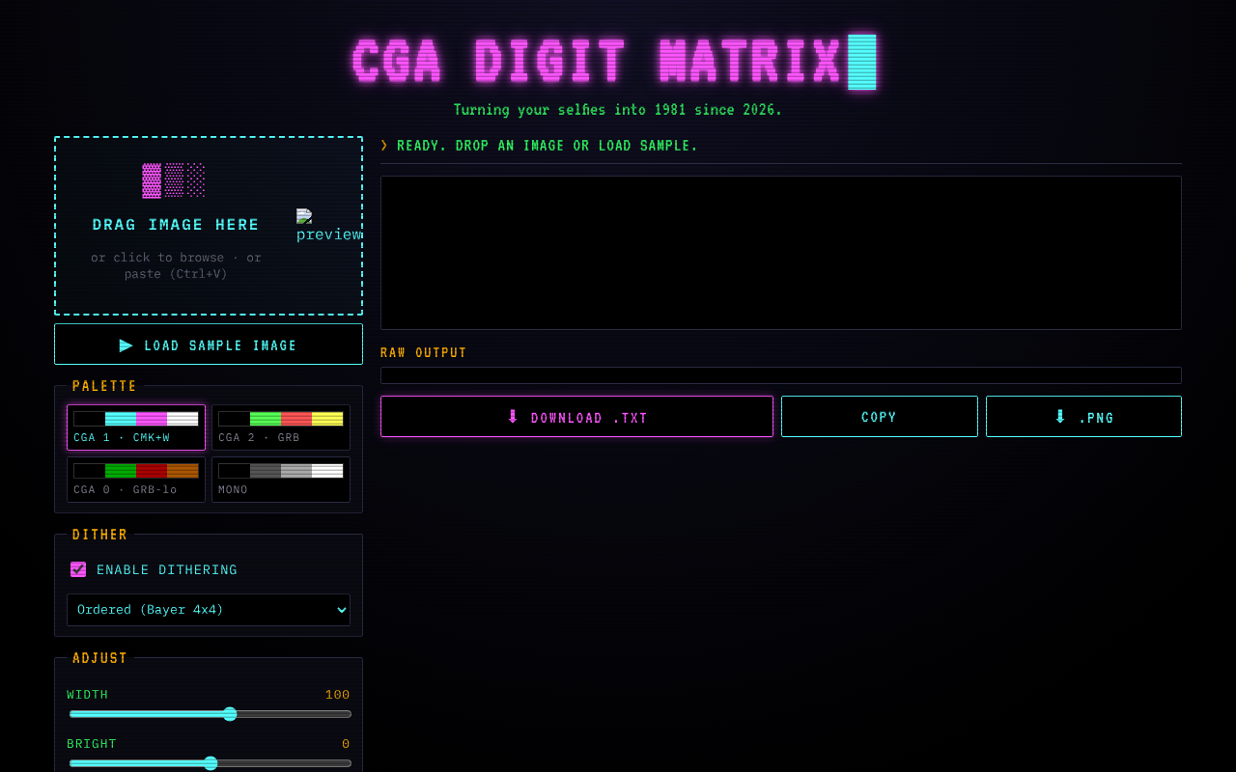Toggle the Enable Dithering checkbox
1236x772 pixels.
click(78, 569)
